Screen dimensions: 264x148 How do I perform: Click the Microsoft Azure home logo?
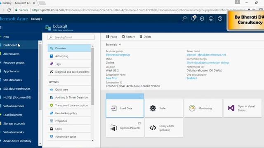[x=14, y=19]
